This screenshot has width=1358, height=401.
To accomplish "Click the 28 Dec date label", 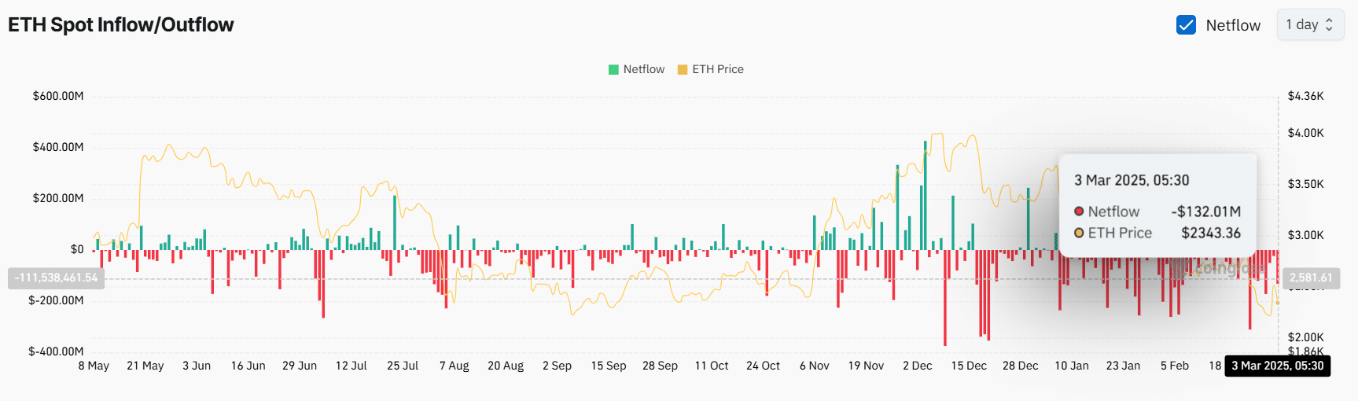I will click(1021, 366).
